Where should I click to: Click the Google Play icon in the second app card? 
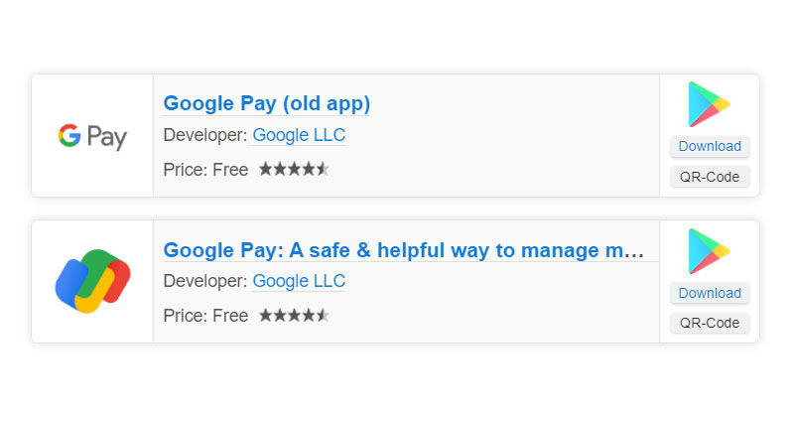[x=709, y=251]
